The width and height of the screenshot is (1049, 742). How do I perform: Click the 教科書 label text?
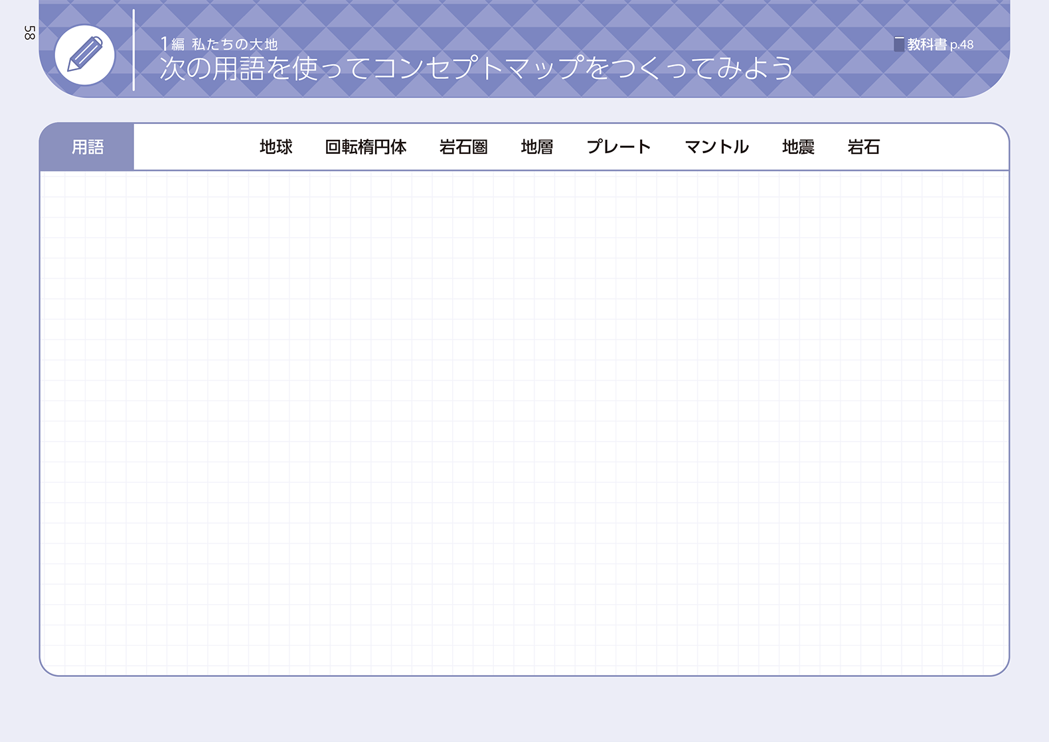point(927,44)
